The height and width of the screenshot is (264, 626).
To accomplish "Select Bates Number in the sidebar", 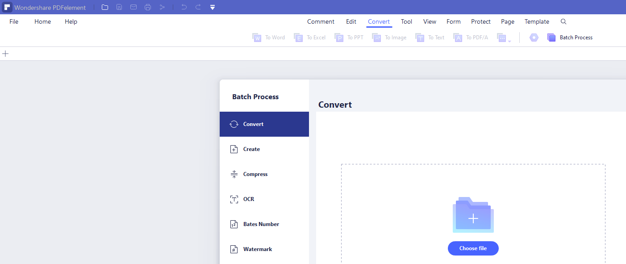I will pyautogui.click(x=264, y=224).
